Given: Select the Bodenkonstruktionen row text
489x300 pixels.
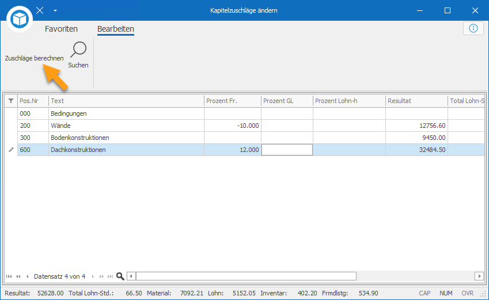Looking at the screenshot, I should (x=80, y=138).
